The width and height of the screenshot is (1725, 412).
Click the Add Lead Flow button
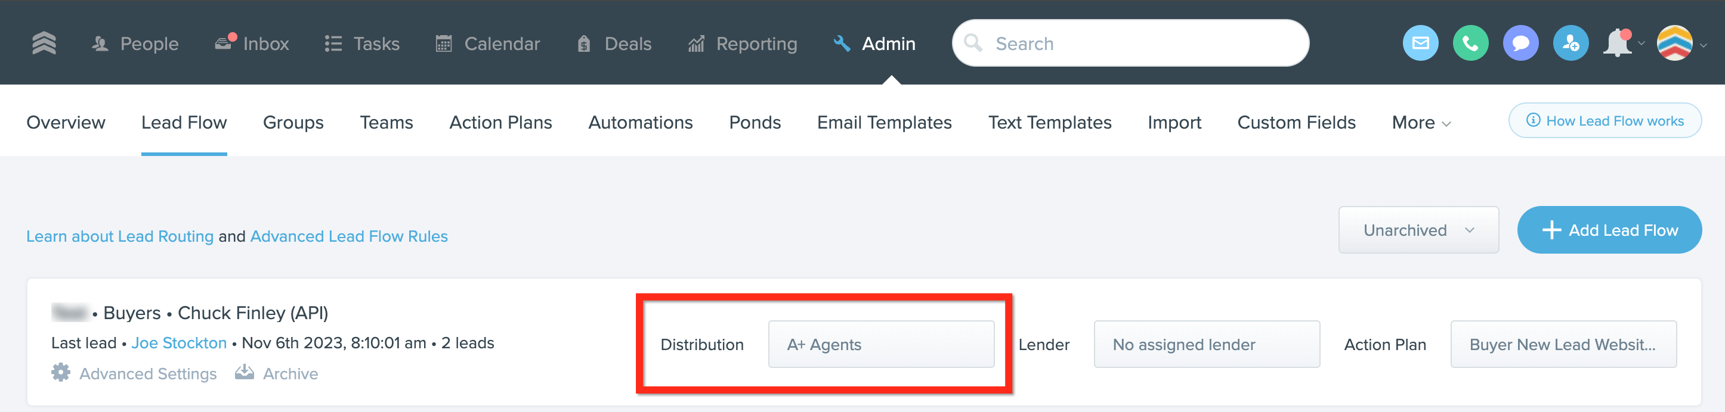[1609, 230]
